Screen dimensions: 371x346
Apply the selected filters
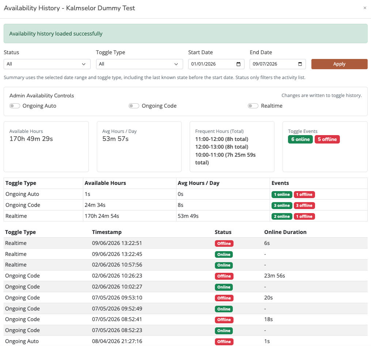click(339, 64)
